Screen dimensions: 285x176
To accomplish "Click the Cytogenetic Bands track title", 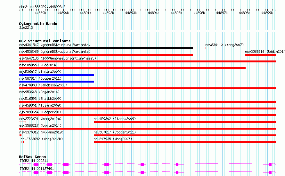I will (38, 24).
